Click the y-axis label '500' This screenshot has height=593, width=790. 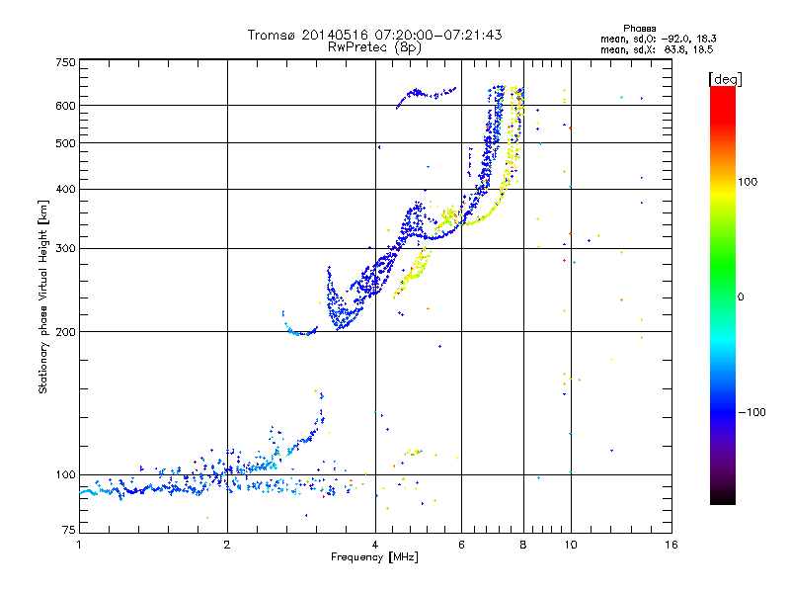coord(65,143)
